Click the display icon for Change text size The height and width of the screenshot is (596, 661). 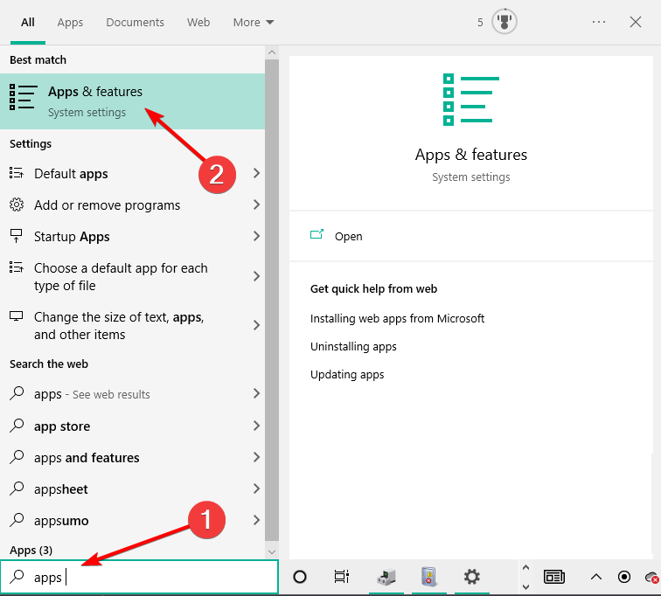tap(17, 316)
